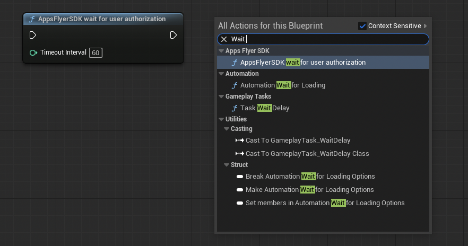Click the AppsFlyerSDK node title bar

pyautogui.click(x=103, y=19)
